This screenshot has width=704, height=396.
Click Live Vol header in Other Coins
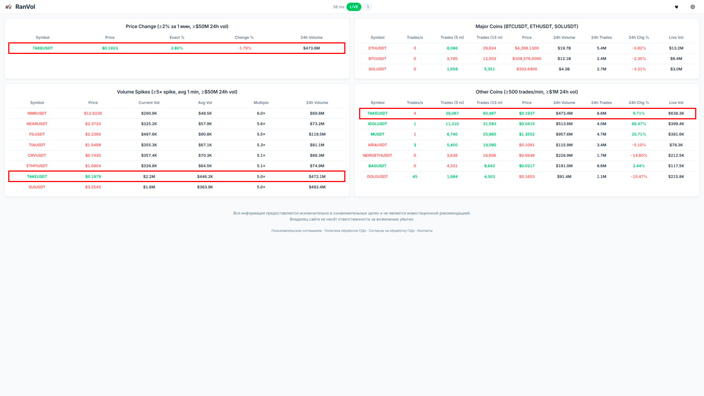(676, 103)
